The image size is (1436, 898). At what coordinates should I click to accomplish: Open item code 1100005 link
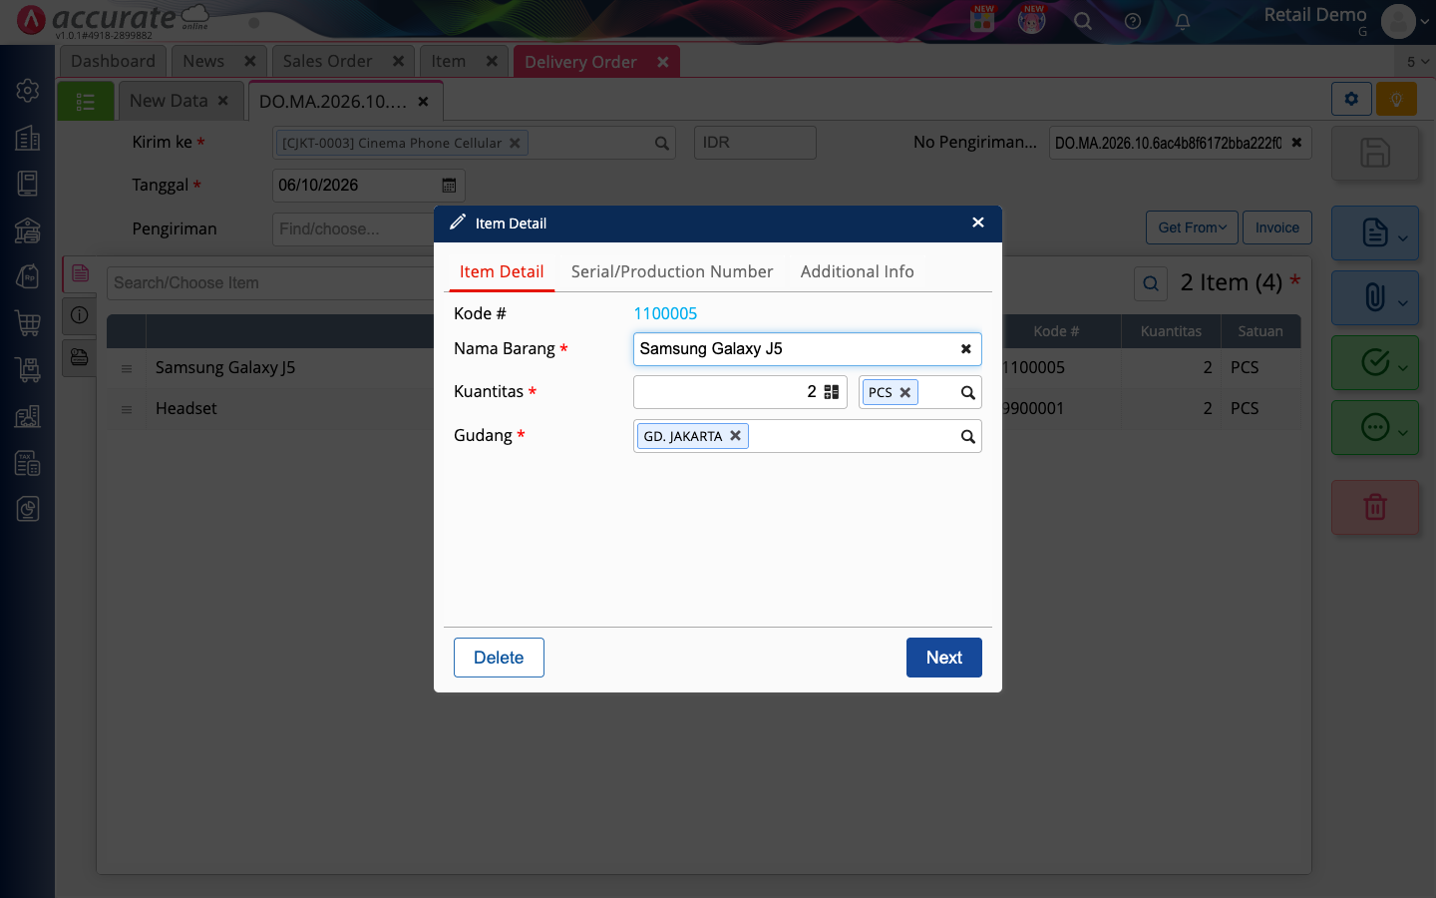coord(665,313)
